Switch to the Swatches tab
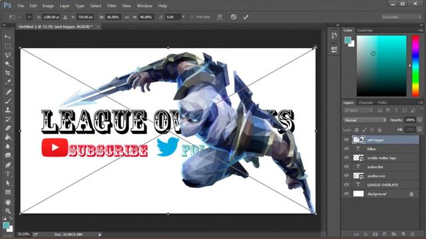 [x=365, y=31]
